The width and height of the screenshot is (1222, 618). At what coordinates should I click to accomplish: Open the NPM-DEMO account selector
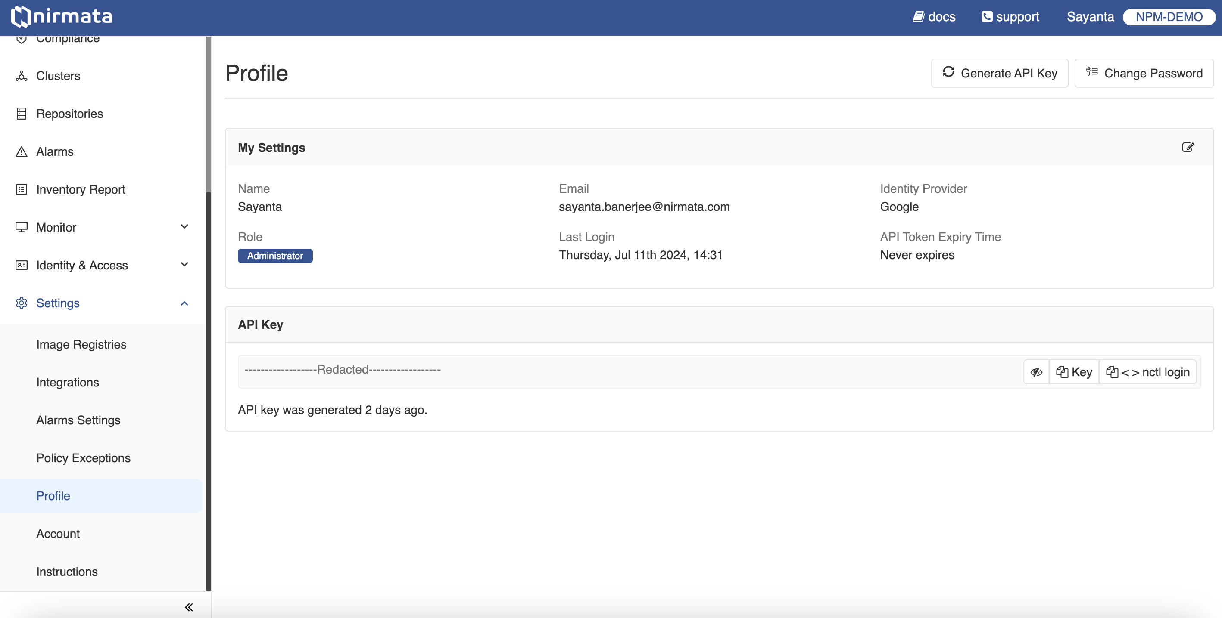(x=1169, y=17)
